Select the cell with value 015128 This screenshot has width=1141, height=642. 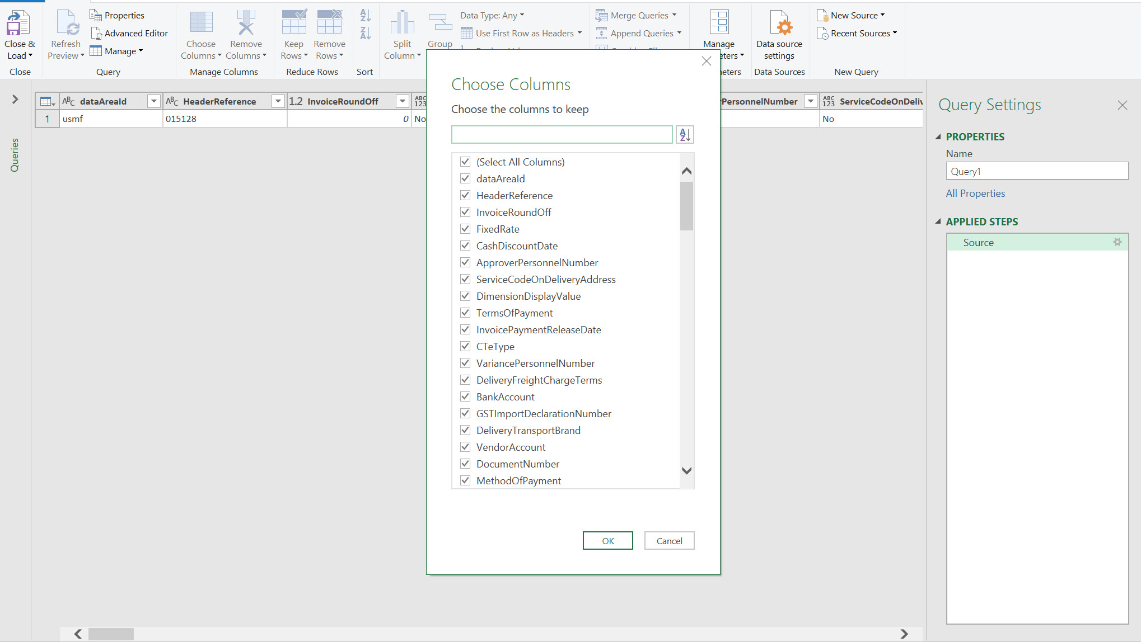tap(225, 119)
